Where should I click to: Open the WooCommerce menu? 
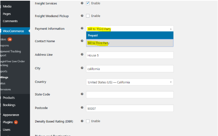tap(13, 31)
